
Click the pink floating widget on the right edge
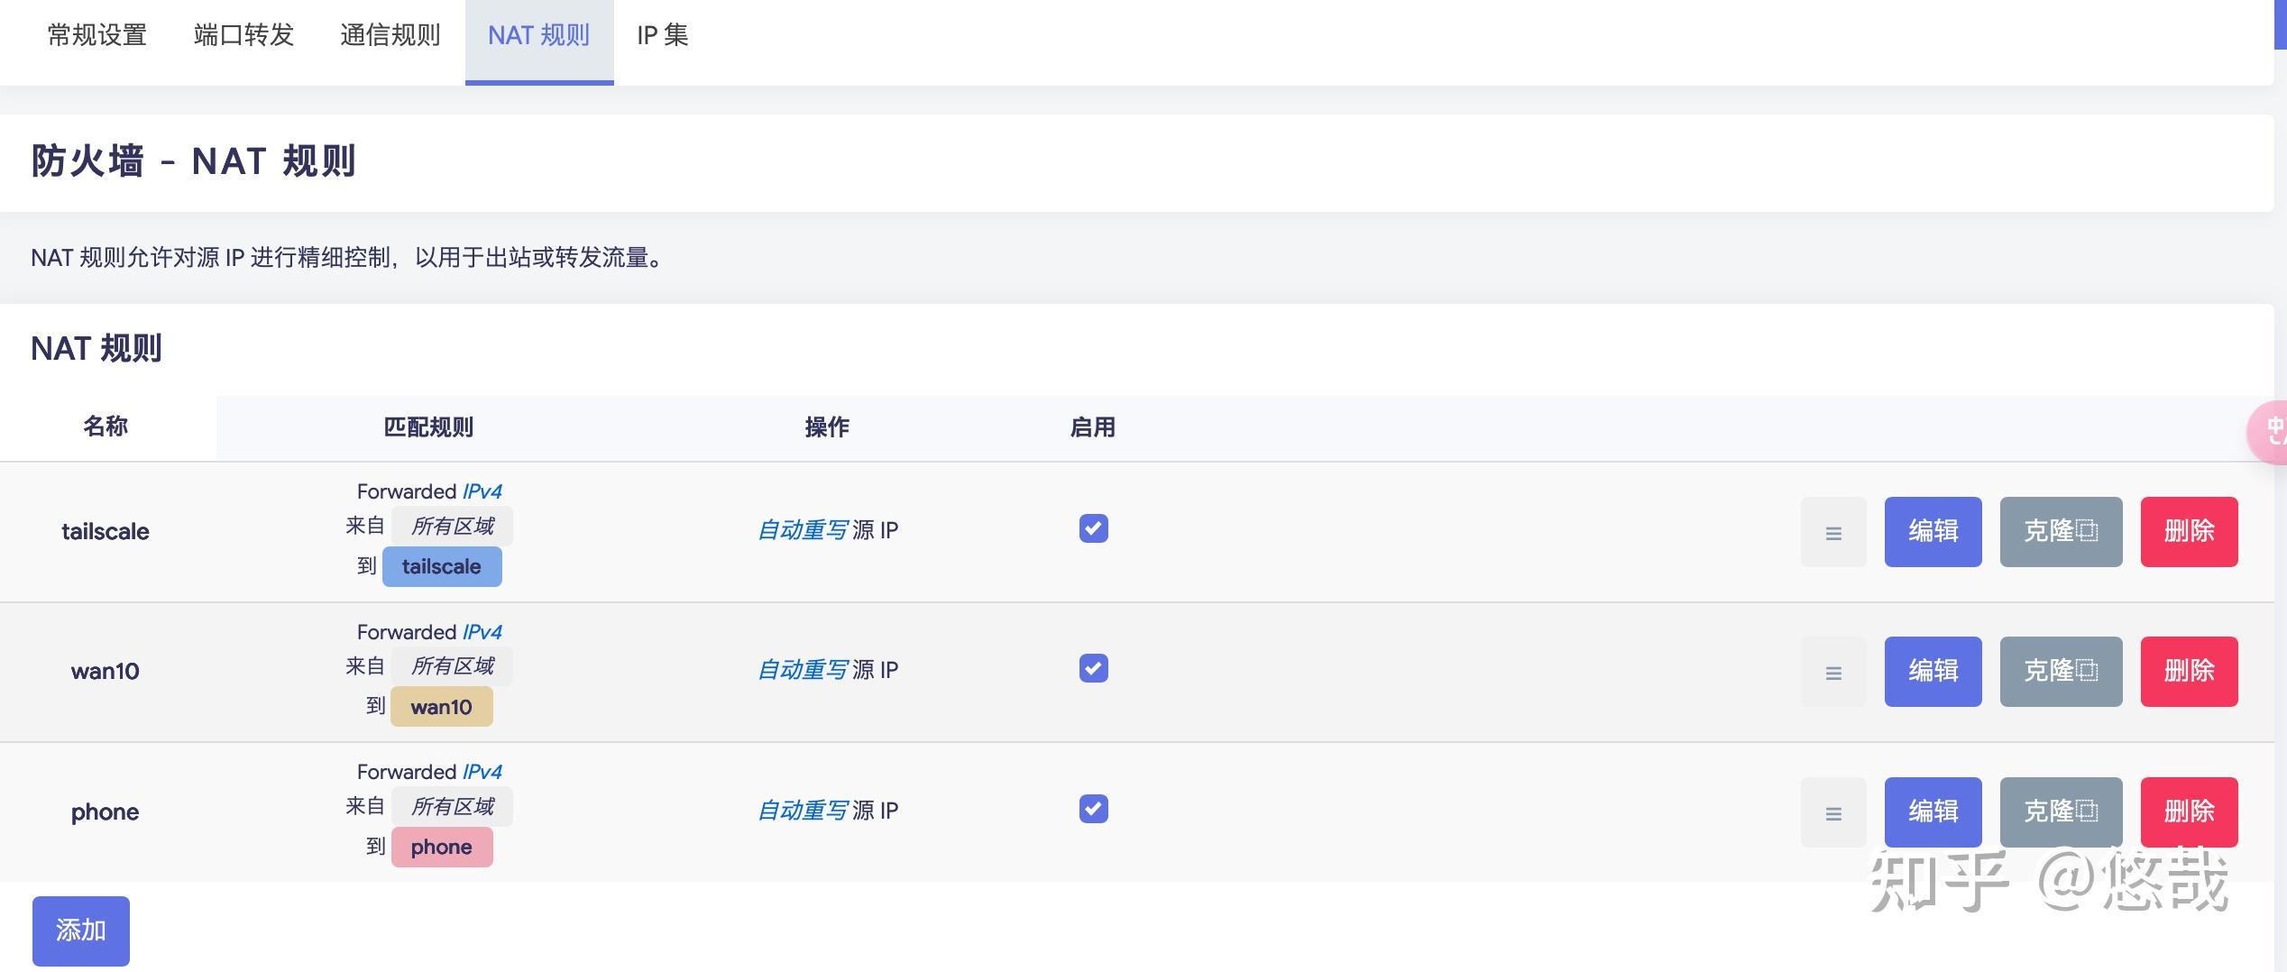2274,432
